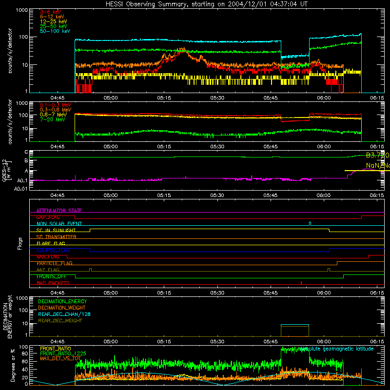Click the 05:15 tick label below Flags panel
Image resolution: width=390 pixels, height=390 pixels.
(164, 293)
